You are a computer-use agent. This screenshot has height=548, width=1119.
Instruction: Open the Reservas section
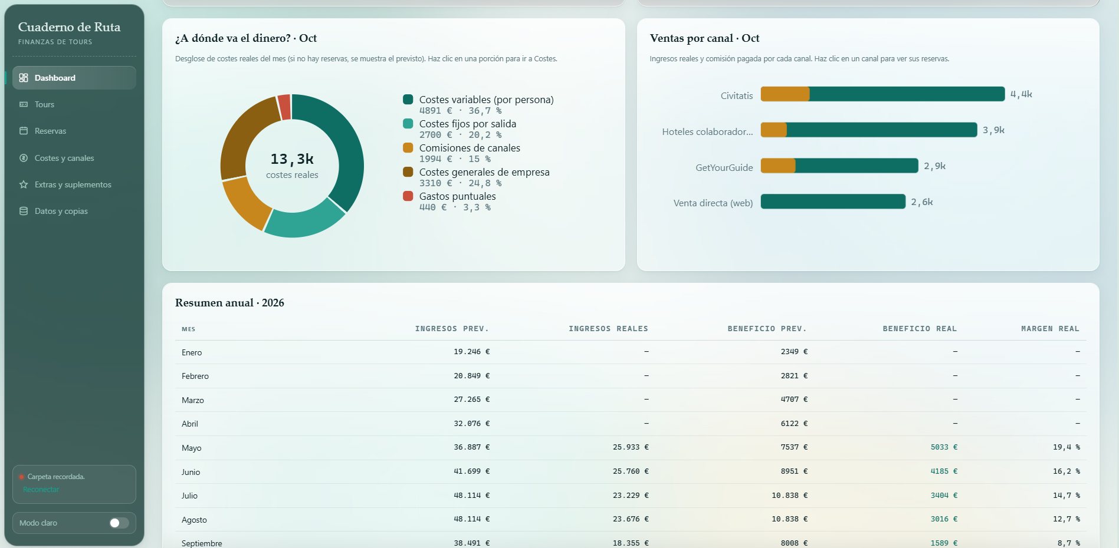[74, 131]
